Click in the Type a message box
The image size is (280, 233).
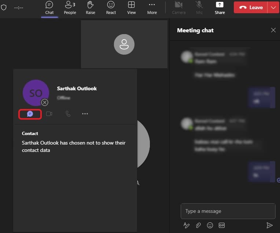click(x=228, y=211)
